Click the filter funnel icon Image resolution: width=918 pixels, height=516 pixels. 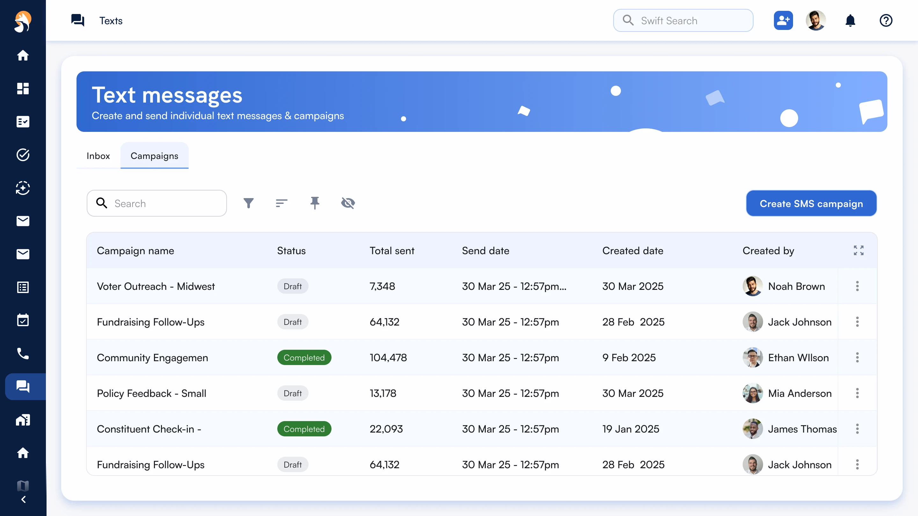click(248, 203)
